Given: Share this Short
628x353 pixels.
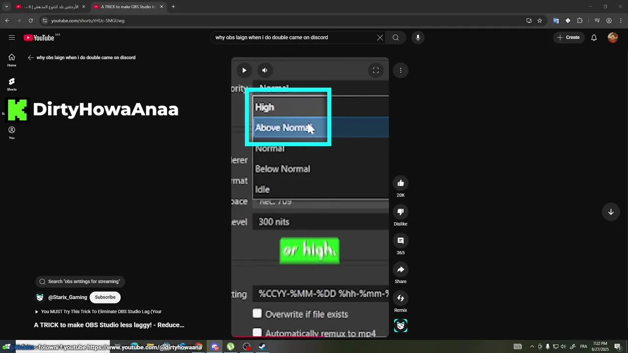Looking at the screenshot, I should (400, 269).
